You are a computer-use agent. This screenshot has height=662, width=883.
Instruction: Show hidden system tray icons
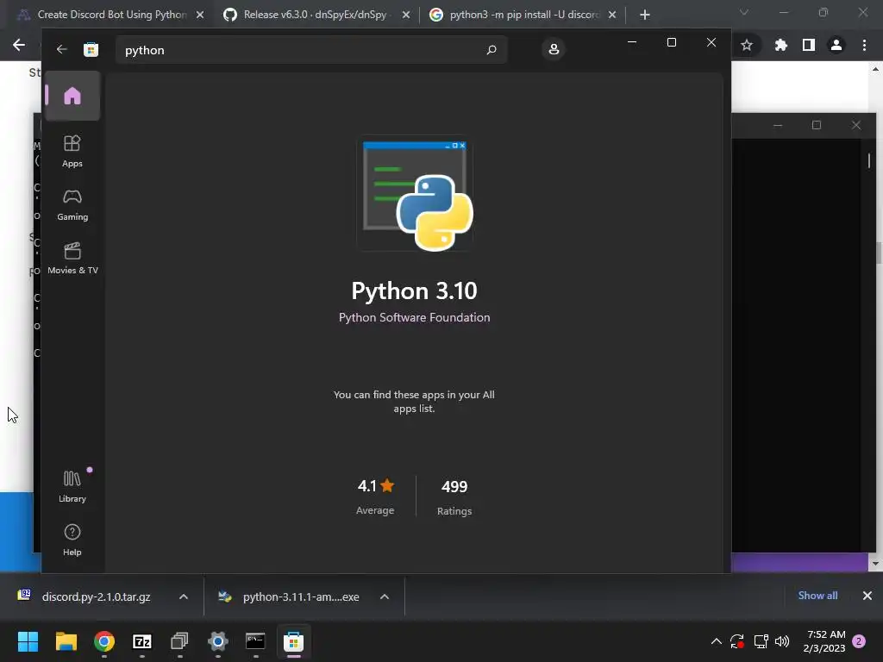717,641
